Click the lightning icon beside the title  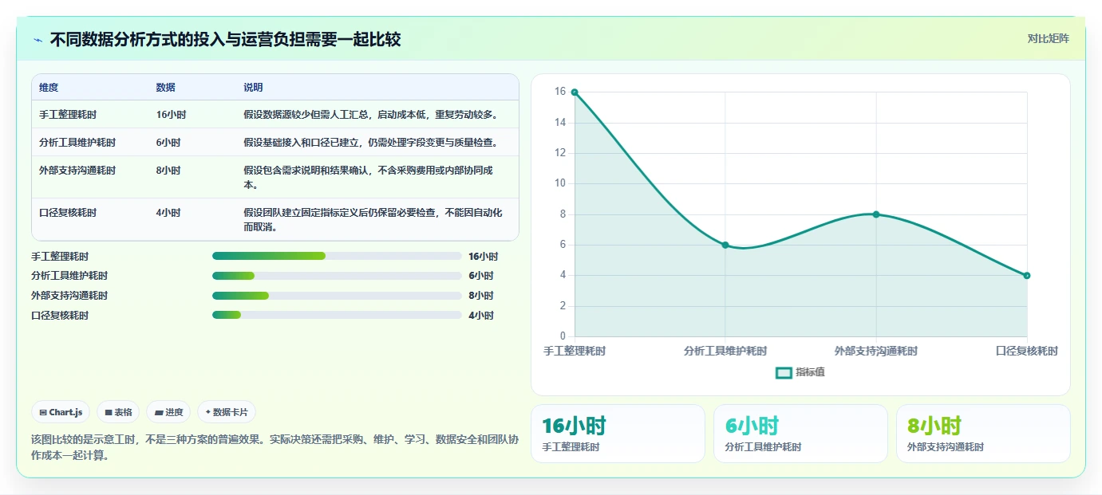[38, 40]
